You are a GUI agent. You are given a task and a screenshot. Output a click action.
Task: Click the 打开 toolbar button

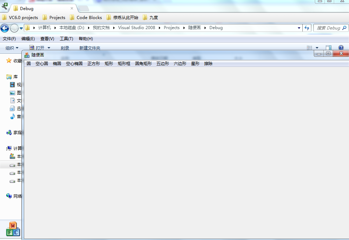[x=37, y=48]
